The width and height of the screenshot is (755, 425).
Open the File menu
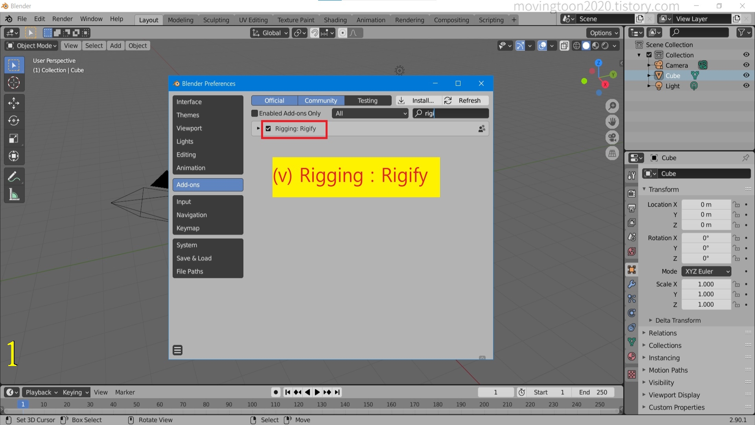tap(22, 19)
